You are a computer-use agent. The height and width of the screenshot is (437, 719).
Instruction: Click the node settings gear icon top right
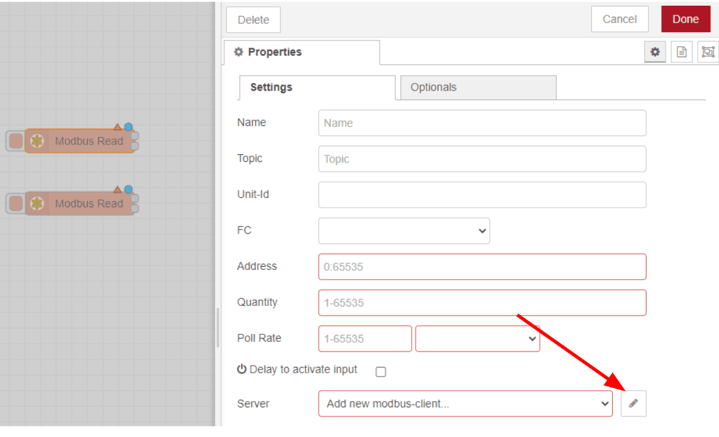point(655,52)
